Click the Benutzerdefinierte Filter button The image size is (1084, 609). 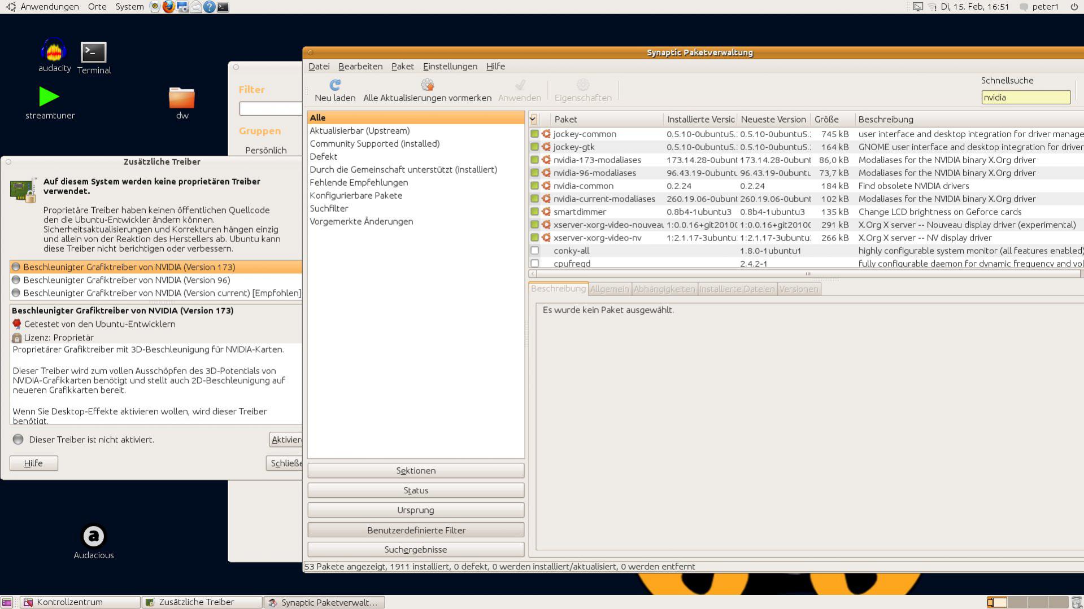[416, 530]
